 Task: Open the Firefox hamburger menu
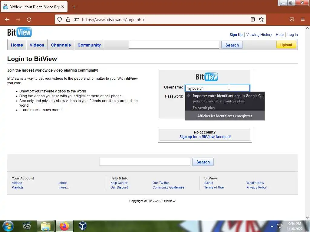[303, 19]
